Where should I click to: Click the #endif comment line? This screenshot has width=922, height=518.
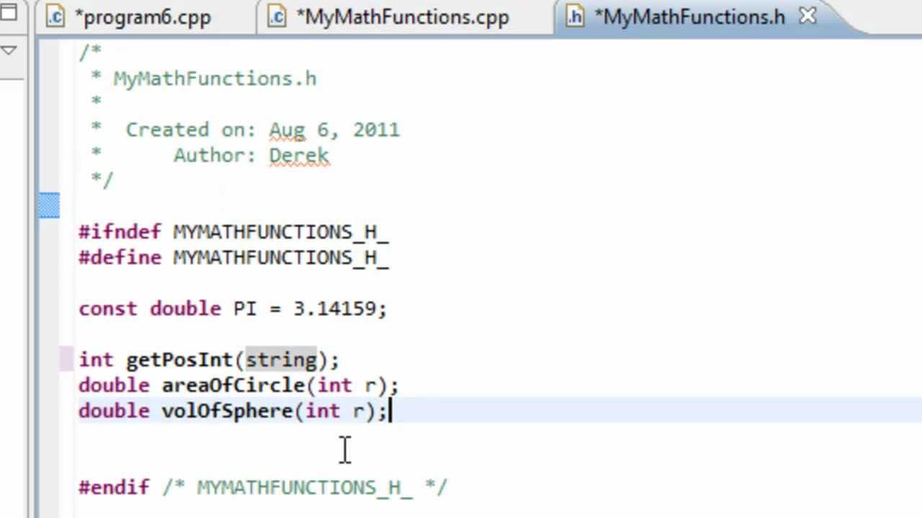coord(303,487)
